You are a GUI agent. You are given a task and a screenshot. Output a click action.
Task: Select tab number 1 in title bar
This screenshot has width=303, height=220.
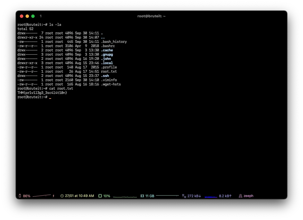tap(41, 16)
